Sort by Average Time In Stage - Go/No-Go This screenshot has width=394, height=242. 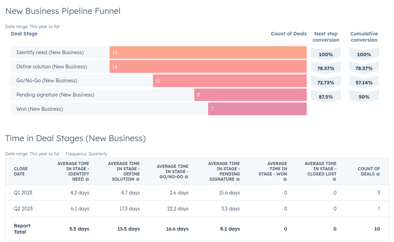coord(172,171)
